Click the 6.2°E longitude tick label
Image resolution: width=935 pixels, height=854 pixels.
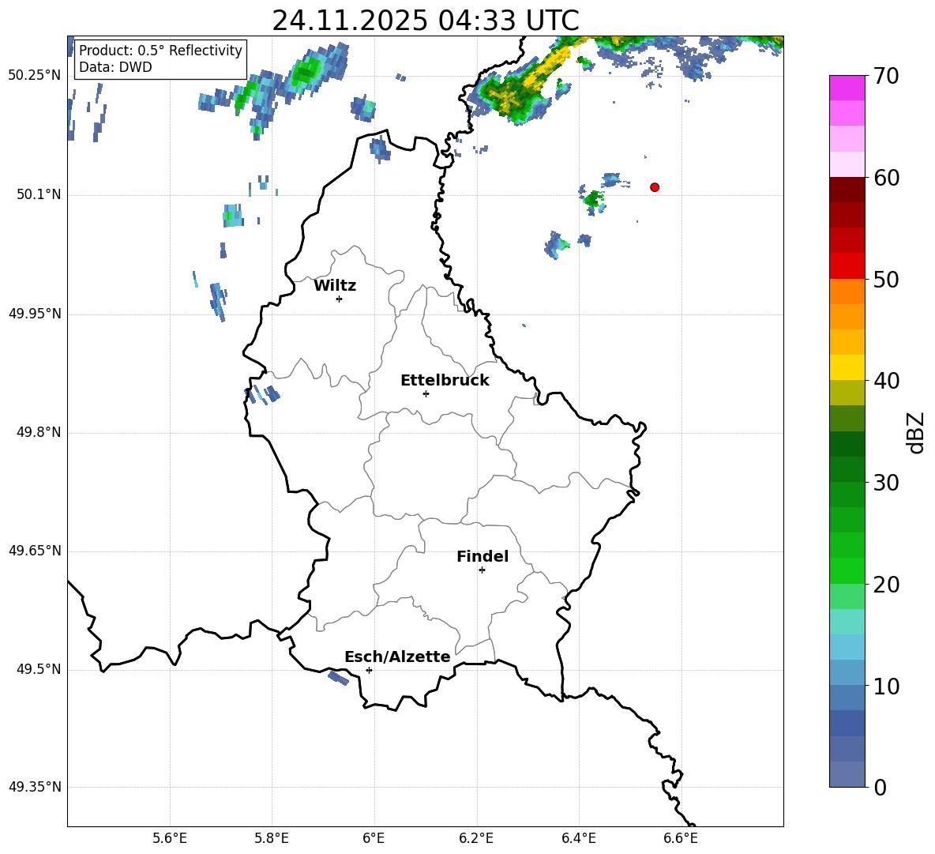(x=476, y=838)
